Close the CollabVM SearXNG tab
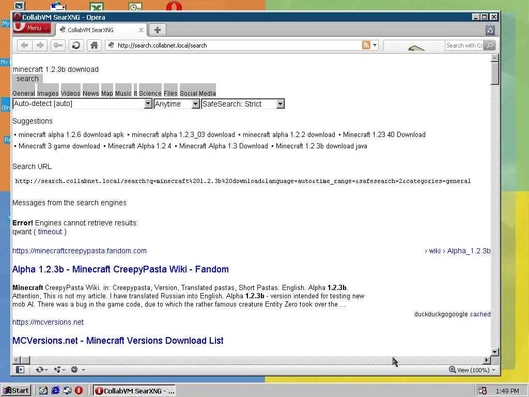 [x=141, y=30]
